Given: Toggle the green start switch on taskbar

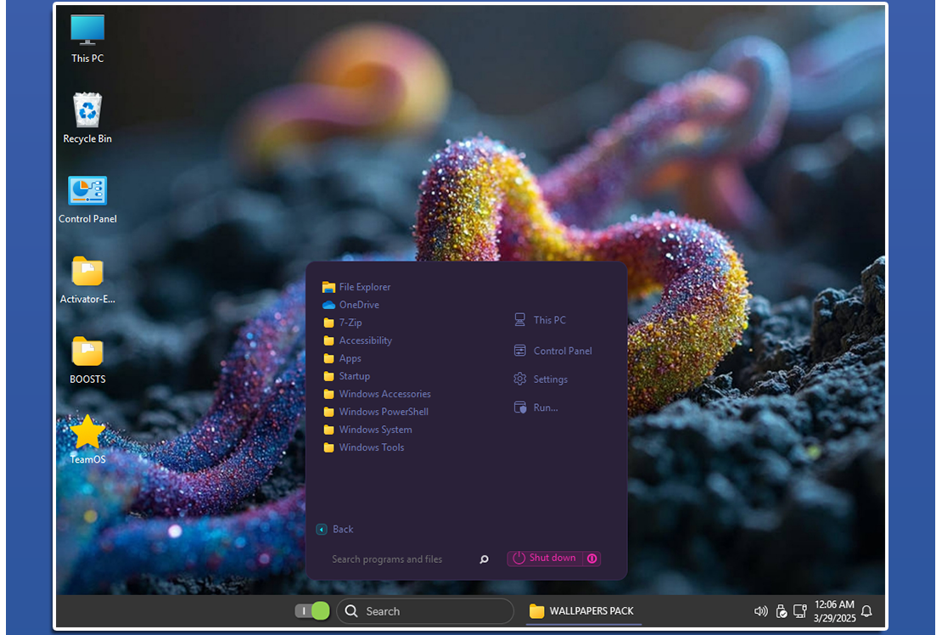Looking at the screenshot, I should pyautogui.click(x=311, y=611).
